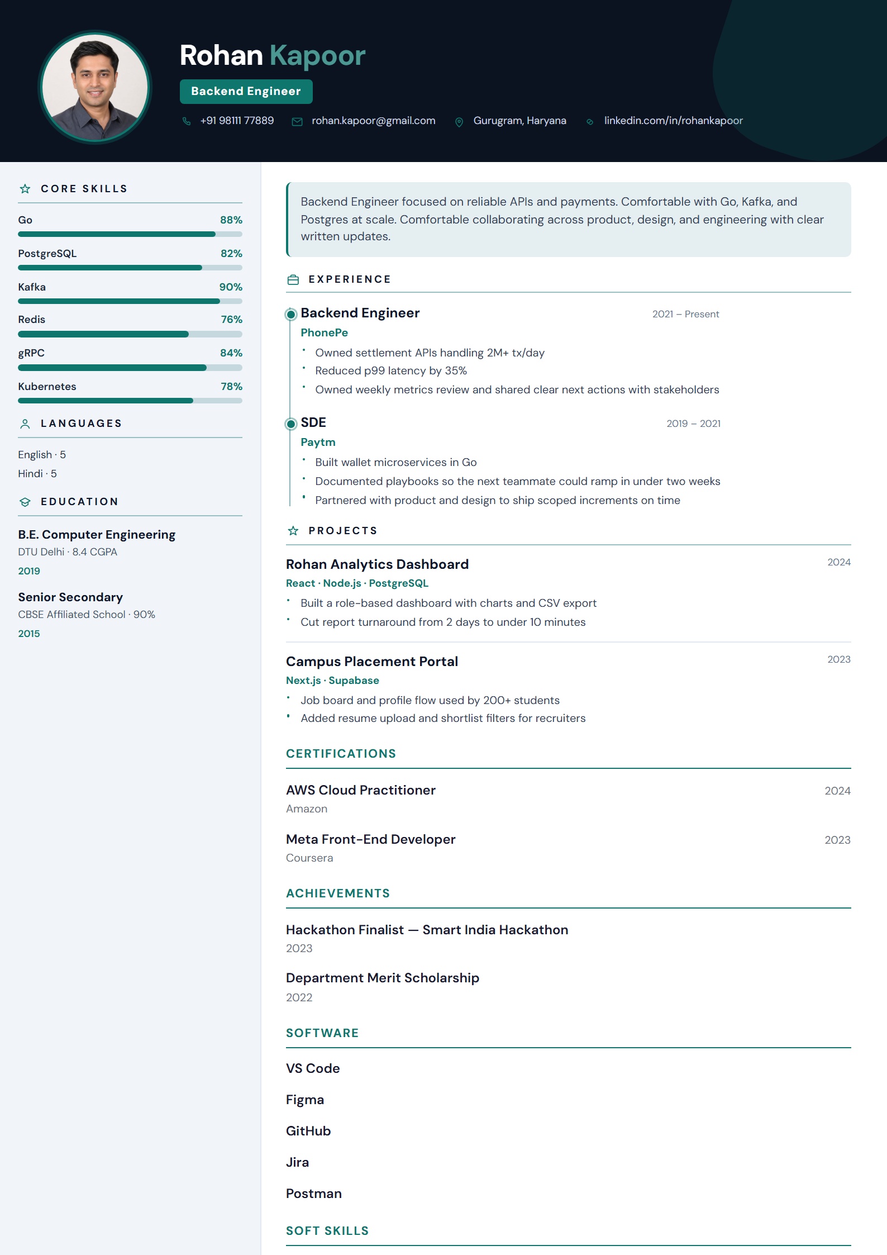The image size is (887, 1255).
Task: Click the location pin icon
Action: point(459,122)
